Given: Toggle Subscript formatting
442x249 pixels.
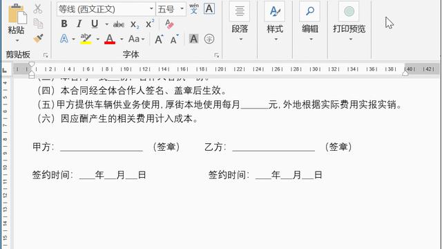Looking at the screenshot, I should (135, 25).
